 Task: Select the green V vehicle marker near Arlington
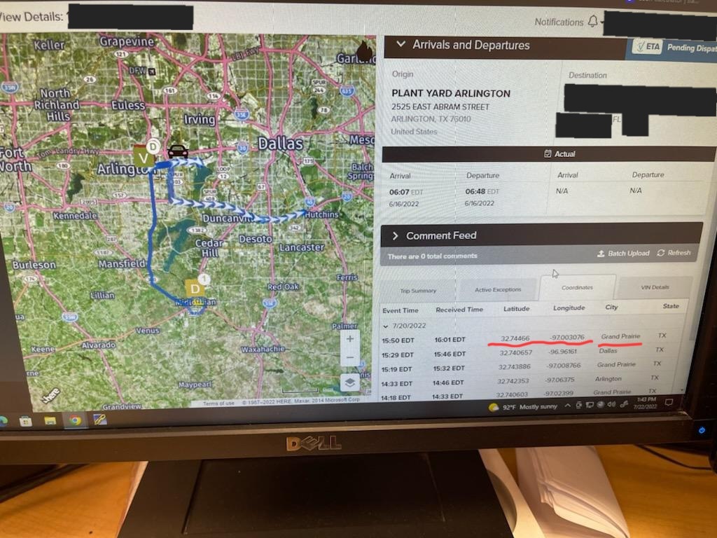point(144,158)
